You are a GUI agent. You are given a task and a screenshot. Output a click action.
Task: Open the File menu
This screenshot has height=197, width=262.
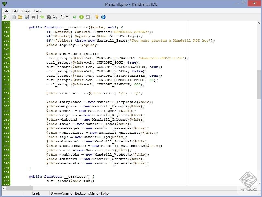pos(6,11)
